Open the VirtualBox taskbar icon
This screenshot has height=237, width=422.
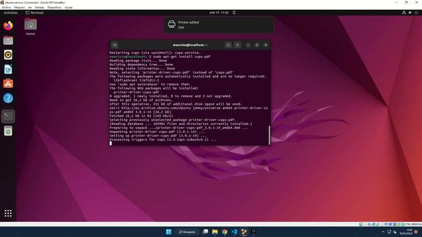244,232
